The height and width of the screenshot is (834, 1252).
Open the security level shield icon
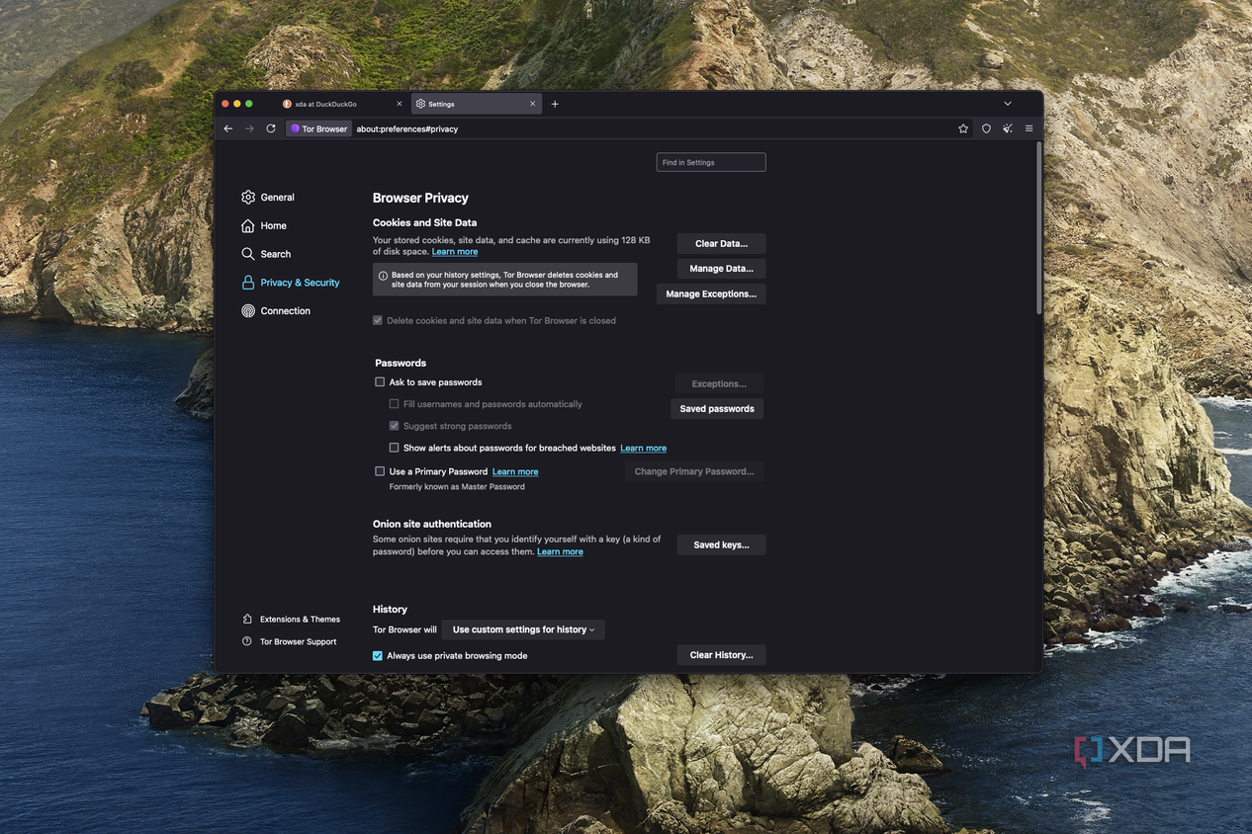click(x=986, y=128)
